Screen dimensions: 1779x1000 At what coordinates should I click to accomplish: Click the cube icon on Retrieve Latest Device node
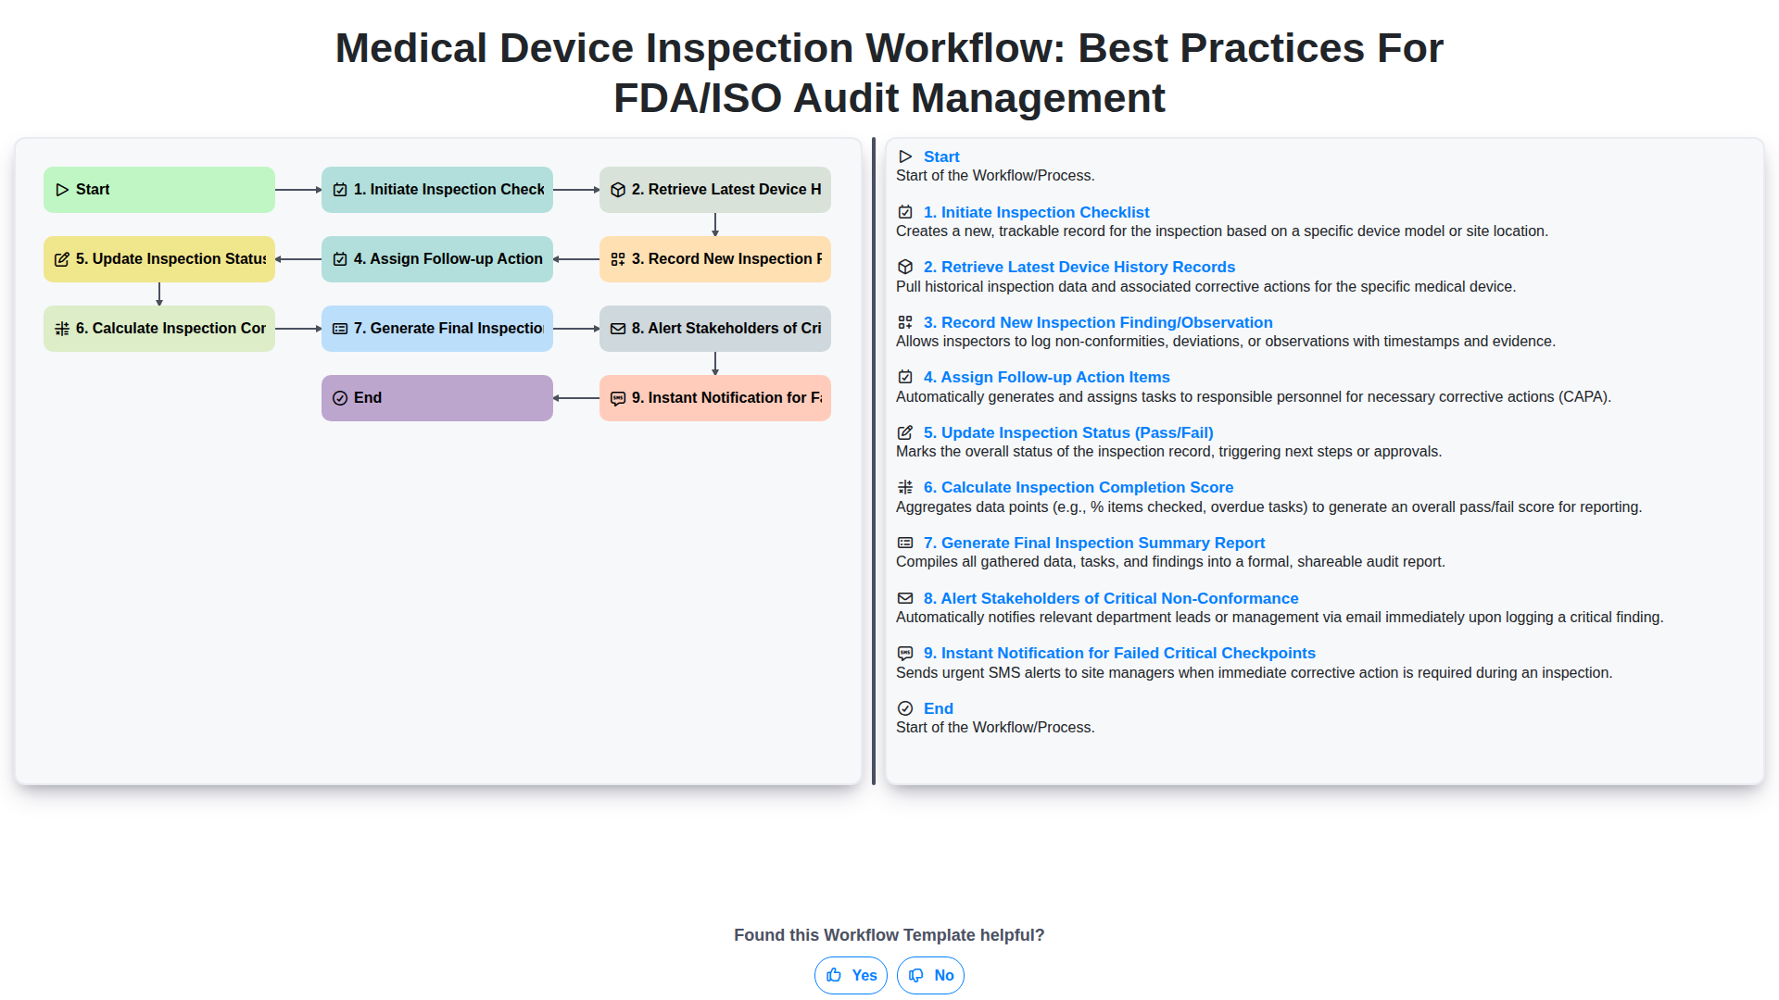[x=618, y=190]
